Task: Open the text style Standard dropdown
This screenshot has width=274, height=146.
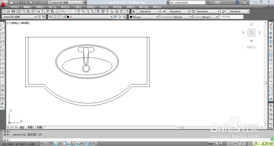Action: [x=148, y=11]
